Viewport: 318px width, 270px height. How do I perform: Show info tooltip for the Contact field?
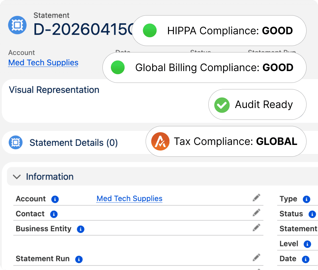54,214
